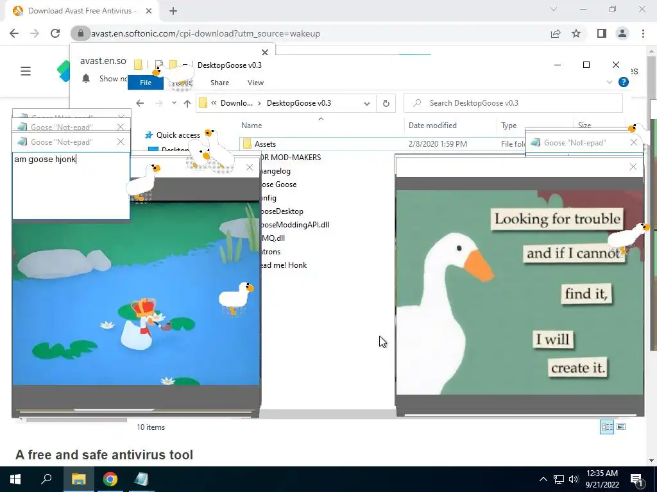Switch Explorer to large icons view
Screen dimensions: 657x492
pyautogui.click(x=621, y=427)
